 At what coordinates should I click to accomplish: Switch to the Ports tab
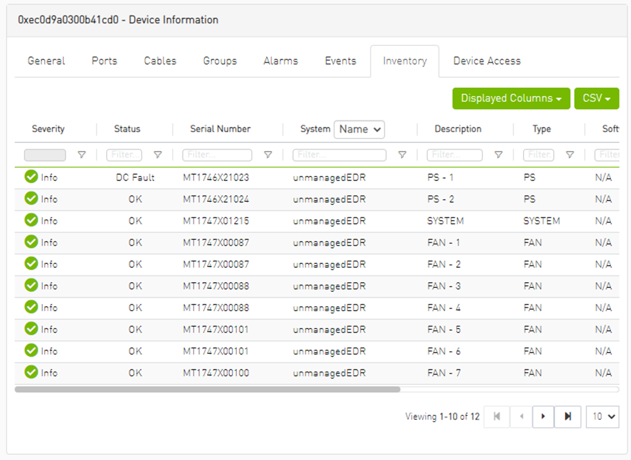coord(104,61)
